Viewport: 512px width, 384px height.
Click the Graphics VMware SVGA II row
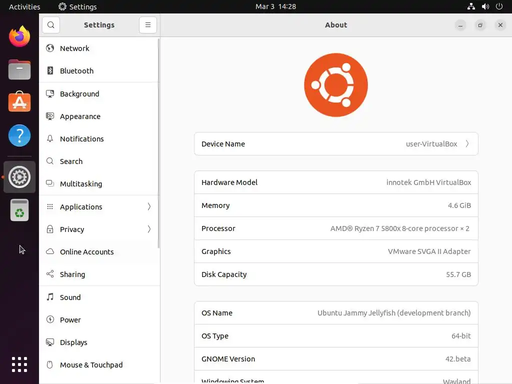pyautogui.click(x=336, y=251)
